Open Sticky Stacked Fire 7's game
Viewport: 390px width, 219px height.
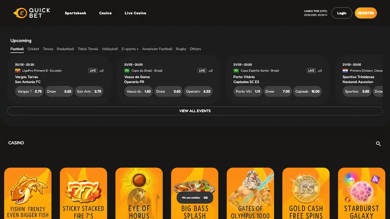[83, 193]
